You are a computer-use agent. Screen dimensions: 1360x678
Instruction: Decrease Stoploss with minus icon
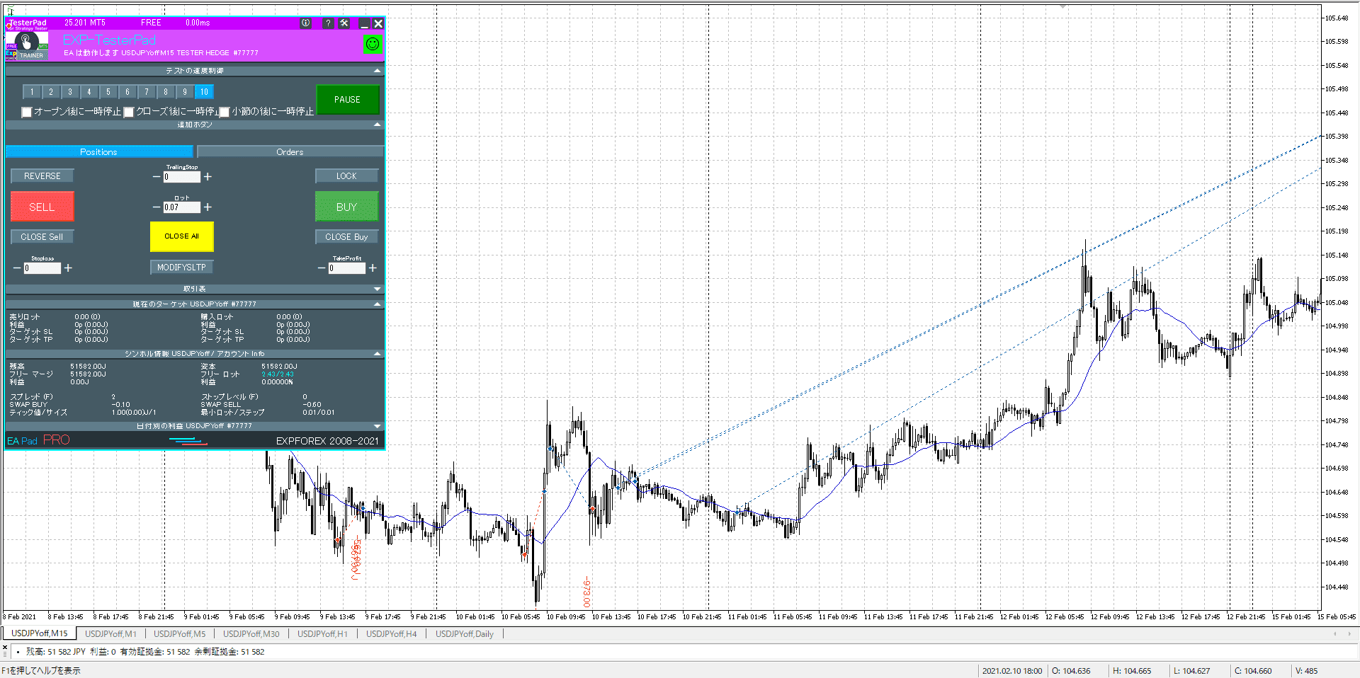pyautogui.click(x=17, y=268)
